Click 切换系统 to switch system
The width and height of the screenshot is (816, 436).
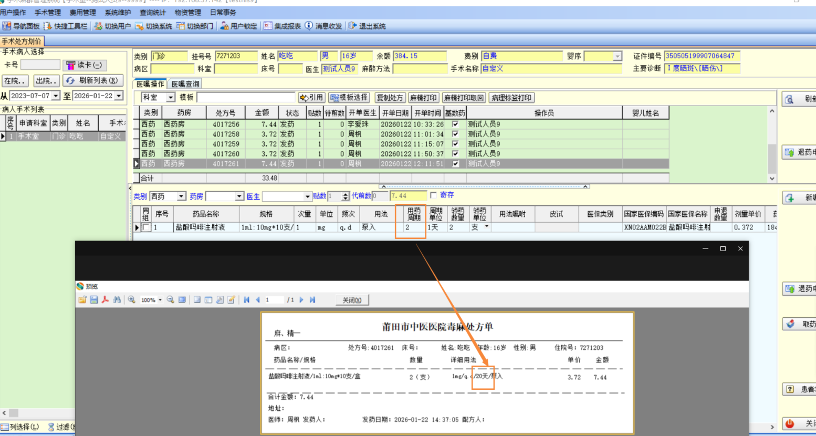coord(153,26)
